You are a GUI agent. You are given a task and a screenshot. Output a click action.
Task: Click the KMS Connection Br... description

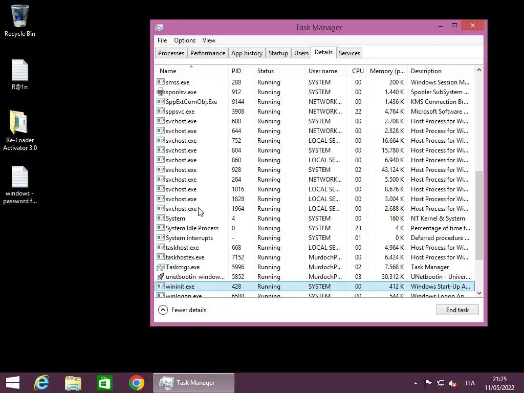[440, 102]
